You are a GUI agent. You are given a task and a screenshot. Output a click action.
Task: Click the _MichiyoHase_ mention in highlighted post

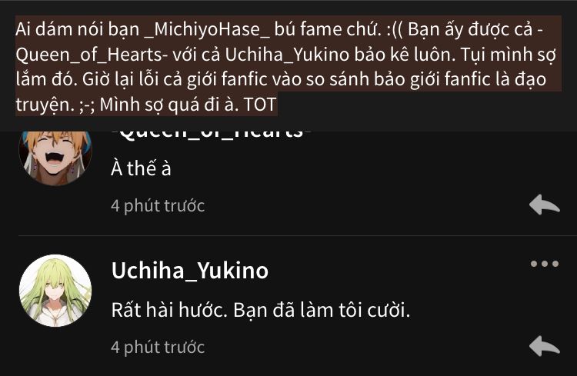(208, 29)
